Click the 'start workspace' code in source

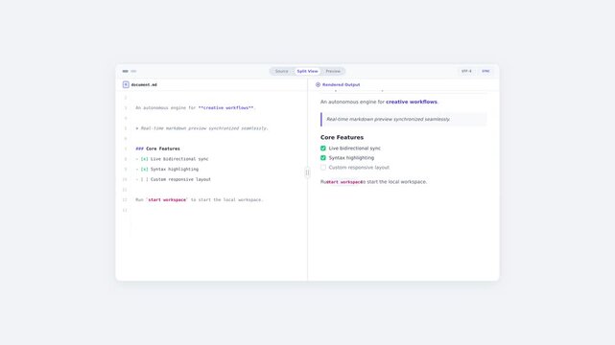pos(167,199)
